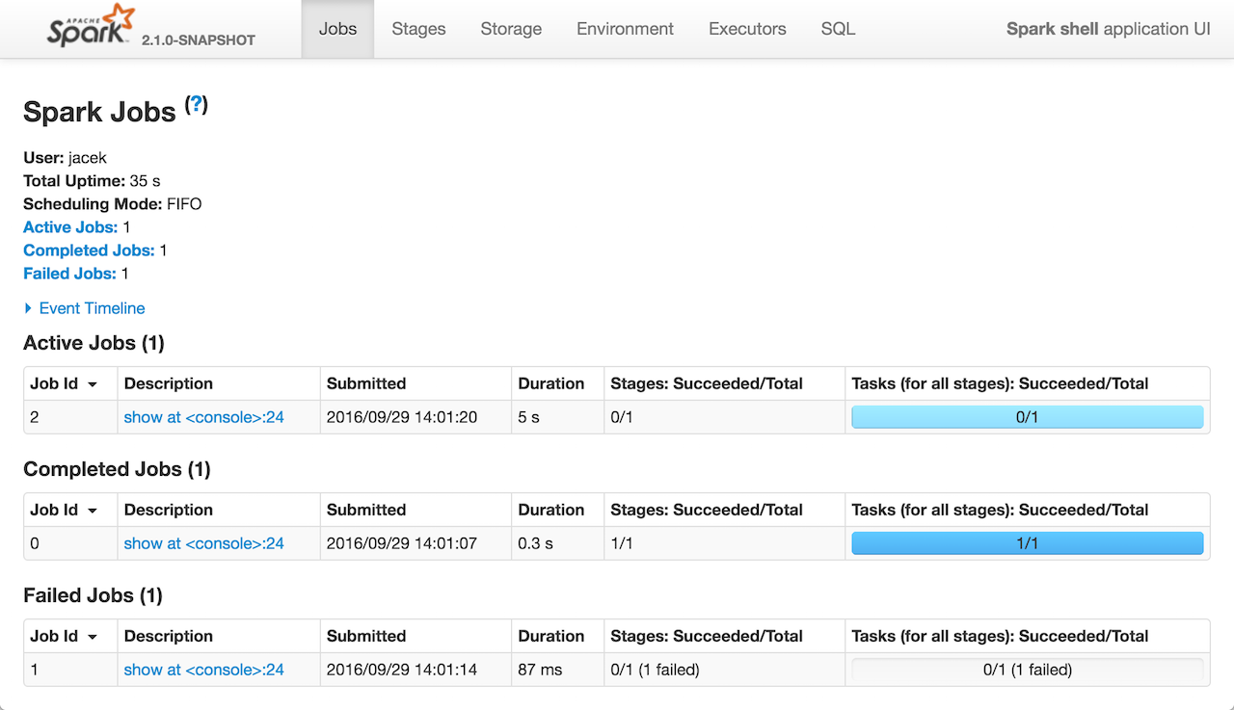The height and width of the screenshot is (710, 1234).
Task: Click the active job 0/1 progress bar
Action: pos(1027,417)
